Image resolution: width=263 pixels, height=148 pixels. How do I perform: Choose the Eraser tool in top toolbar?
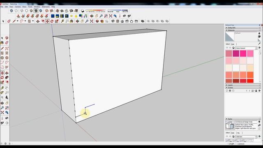coord(9,21)
